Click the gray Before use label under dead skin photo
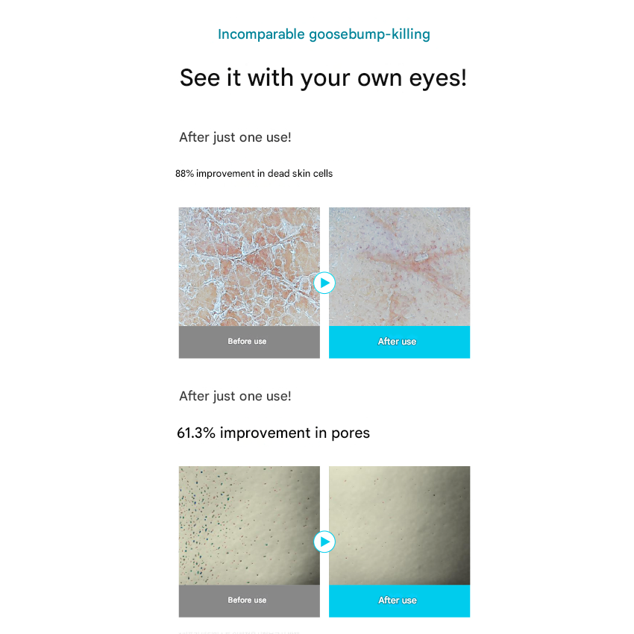Image resolution: width=634 pixels, height=634 pixels. point(249,342)
